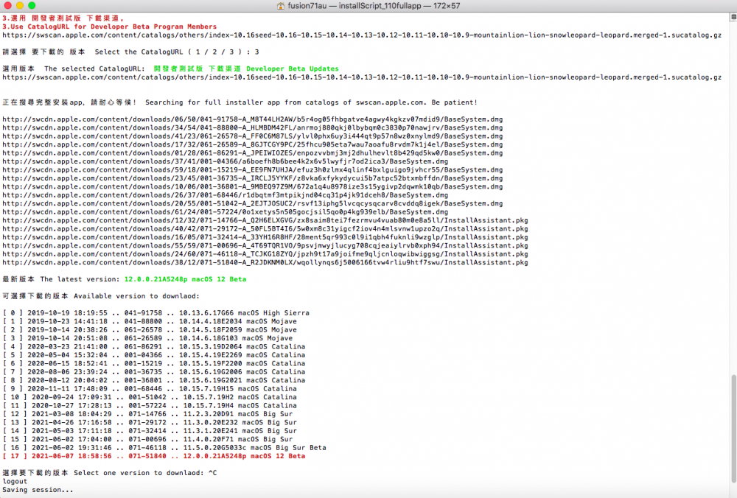Click the 'Saving session...' line
Screen dimensions: 737x498
(38, 491)
